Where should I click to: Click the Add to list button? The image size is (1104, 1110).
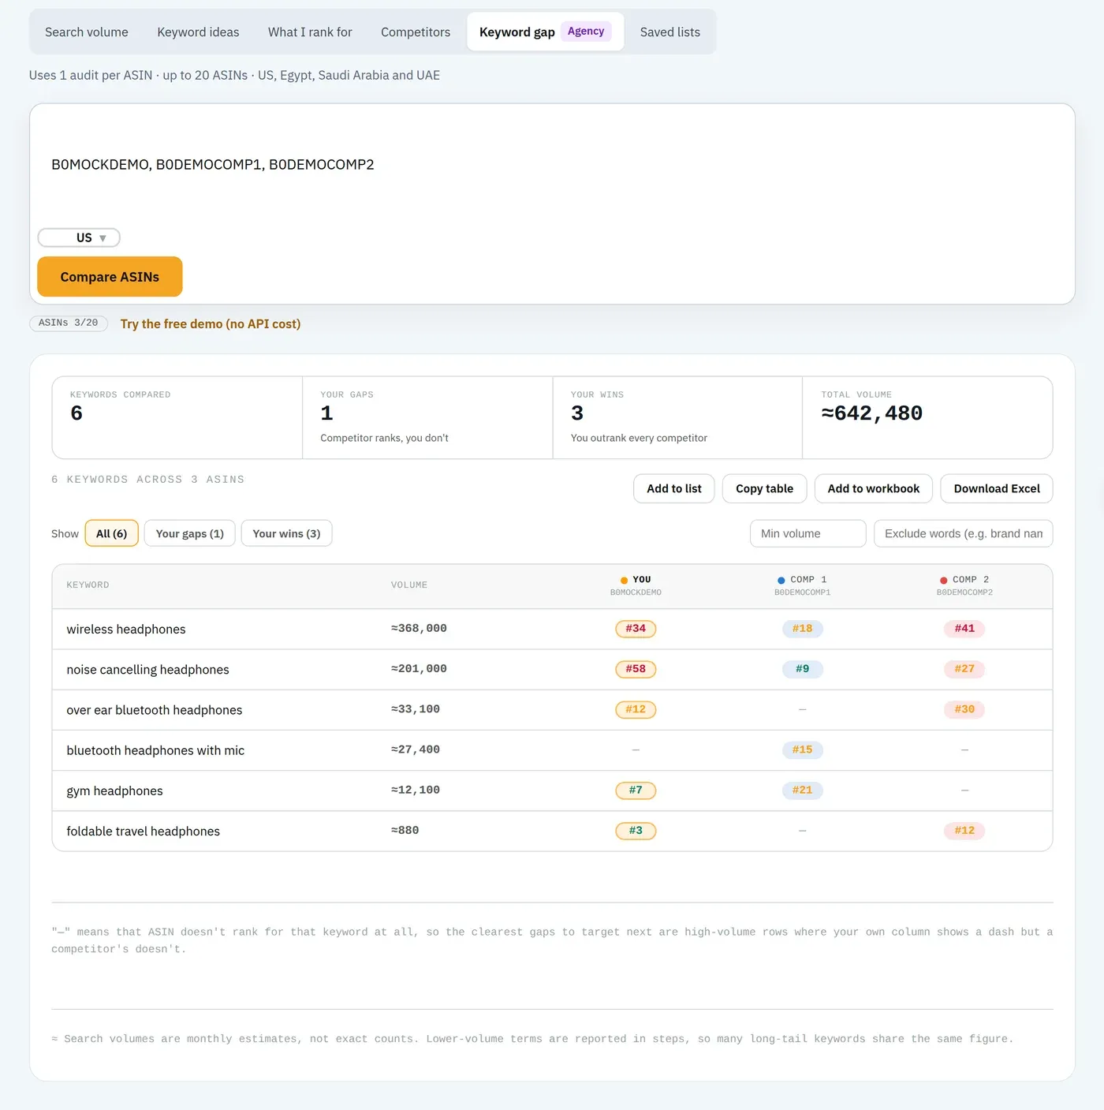click(674, 488)
